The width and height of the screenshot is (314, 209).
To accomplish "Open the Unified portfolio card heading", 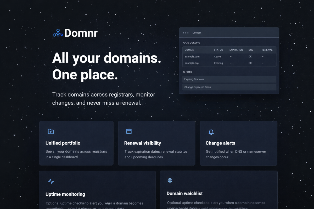I will [x=63, y=143].
